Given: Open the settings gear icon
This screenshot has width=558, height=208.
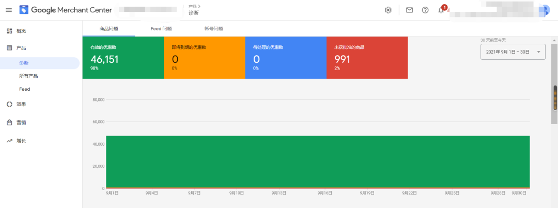Looking at the screenshot, I should [x=388, y=10].
